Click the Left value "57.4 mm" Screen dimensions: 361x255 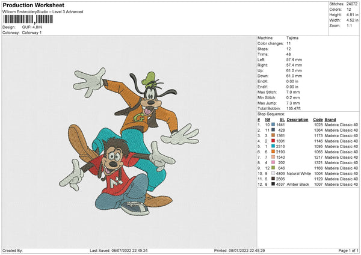click(x=294, y=60)
